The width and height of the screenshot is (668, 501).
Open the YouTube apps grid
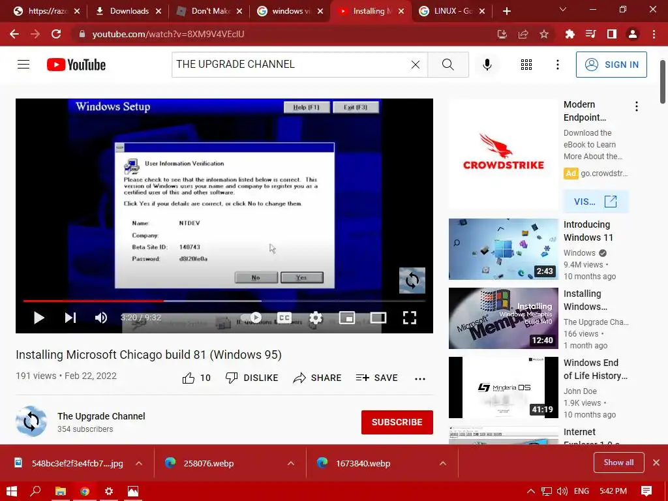click(526, 65)
